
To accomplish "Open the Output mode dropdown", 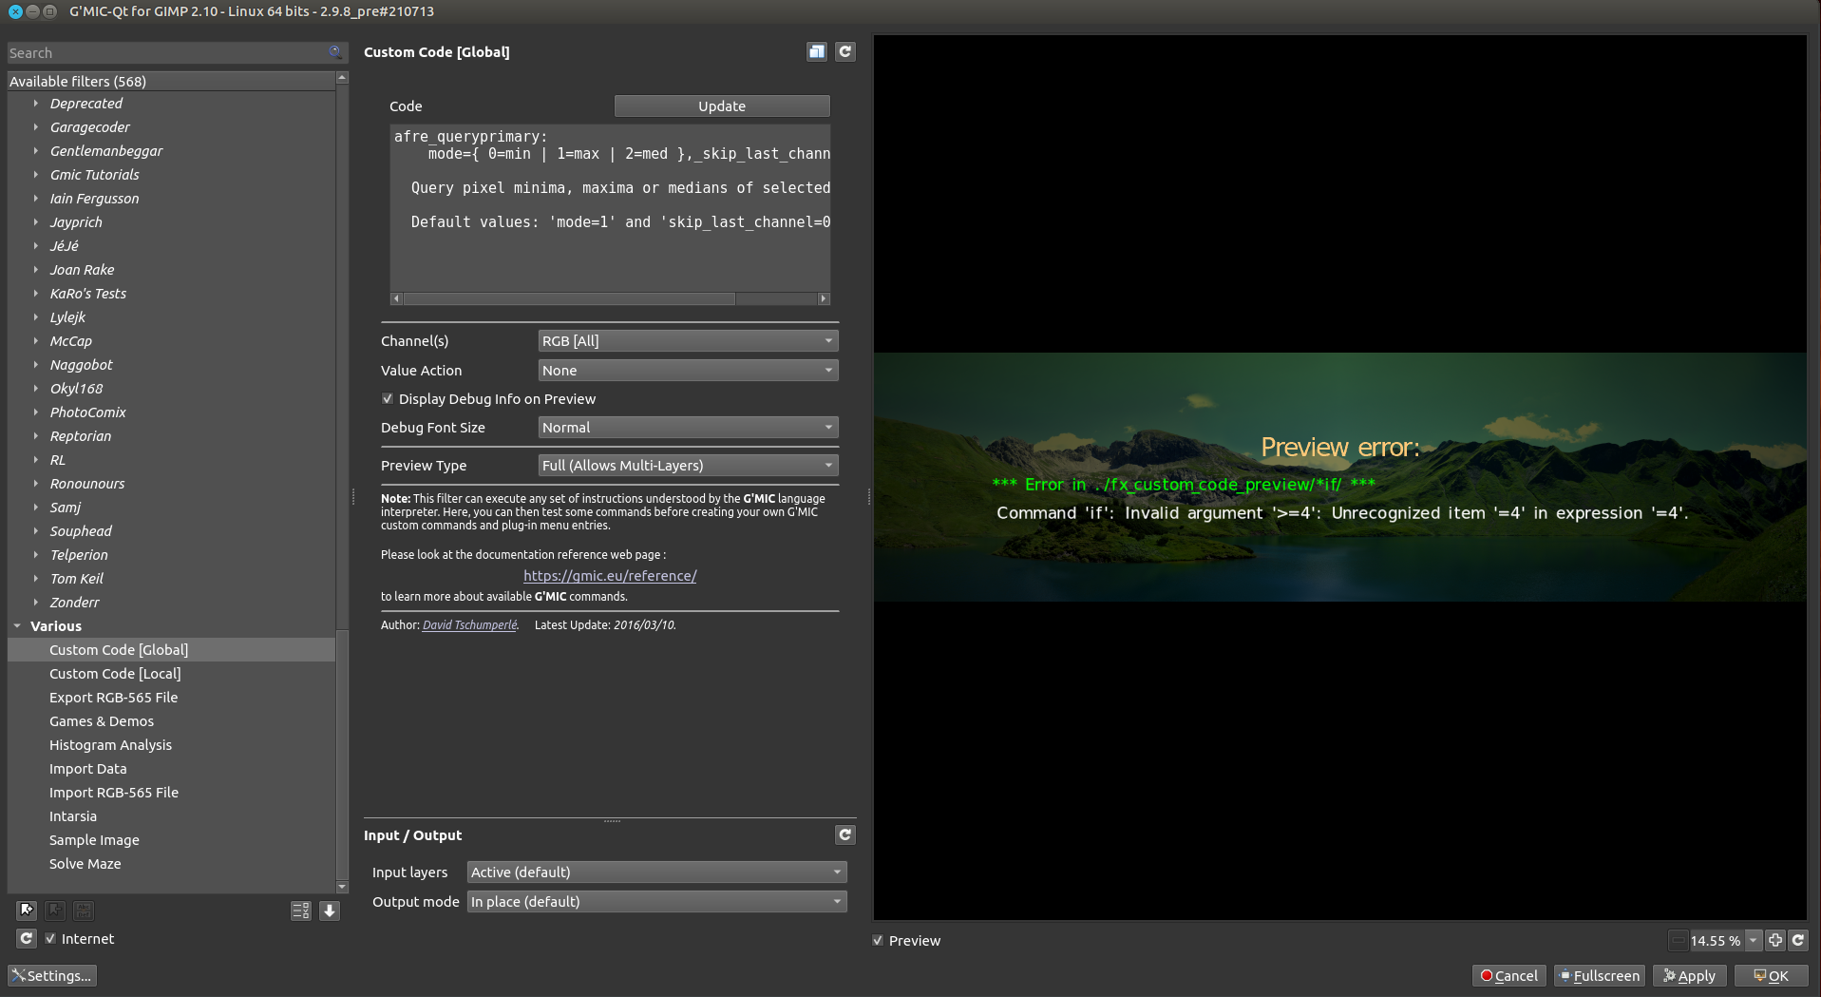I will click(656, 902).
